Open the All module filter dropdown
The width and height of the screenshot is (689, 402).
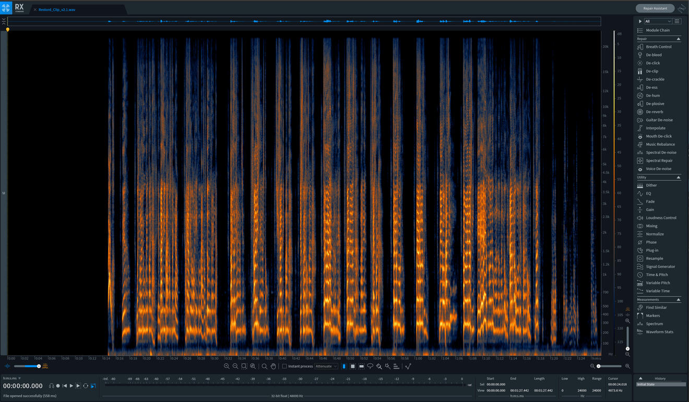pos(658,21)
